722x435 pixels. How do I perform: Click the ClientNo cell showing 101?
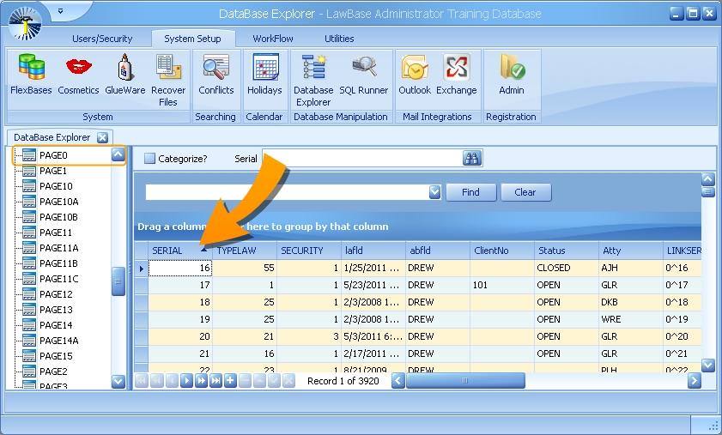(502, 285)
